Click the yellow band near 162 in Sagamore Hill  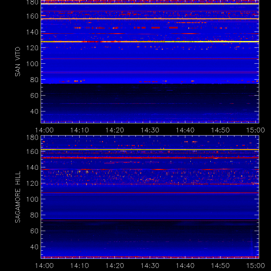coord(150,149)
